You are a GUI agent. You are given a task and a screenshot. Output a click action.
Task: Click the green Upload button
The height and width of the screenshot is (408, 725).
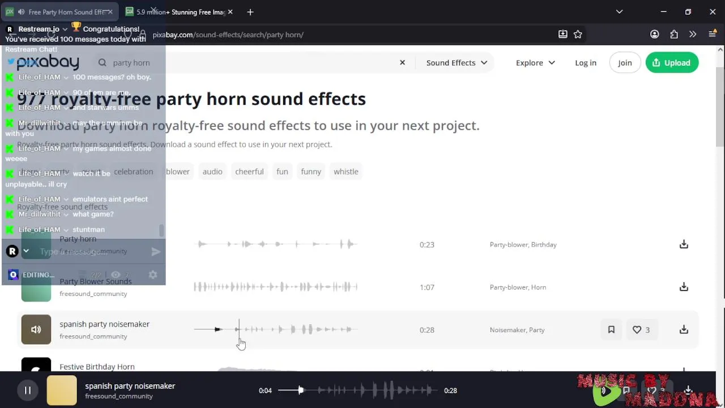(x=672, y=62)
